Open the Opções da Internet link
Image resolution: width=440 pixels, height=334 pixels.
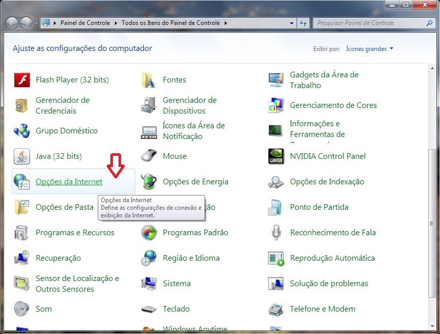tap(69, 182)
